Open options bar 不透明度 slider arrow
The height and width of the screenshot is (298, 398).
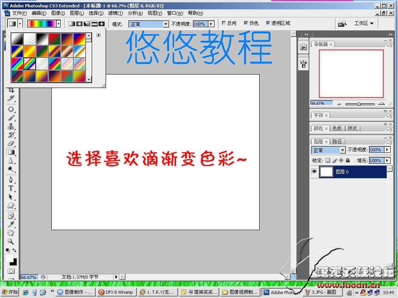[211, 24]
